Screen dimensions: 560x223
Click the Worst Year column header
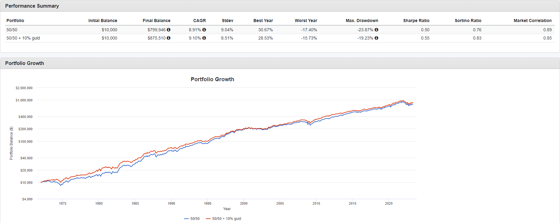pos(306,21)
